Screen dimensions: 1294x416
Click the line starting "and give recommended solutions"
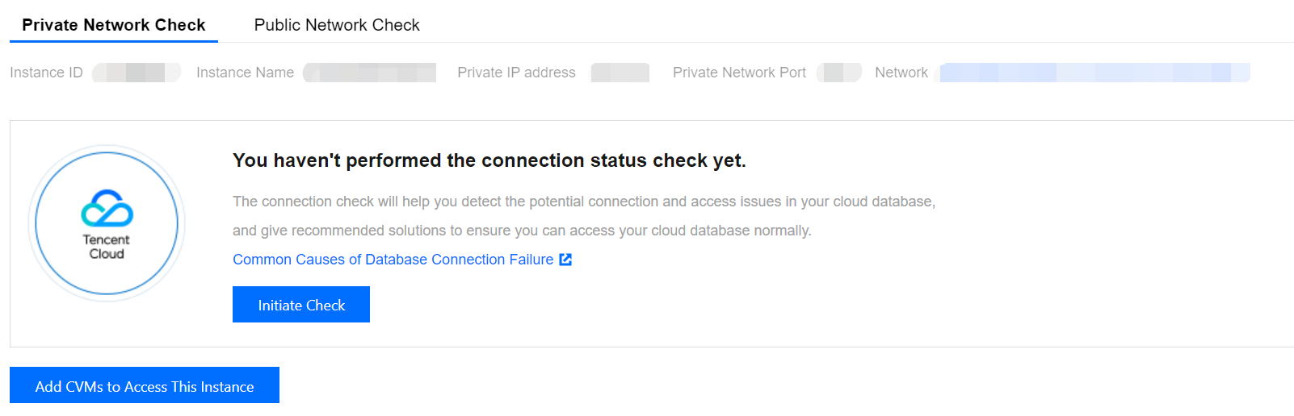(x=522, y=231)
